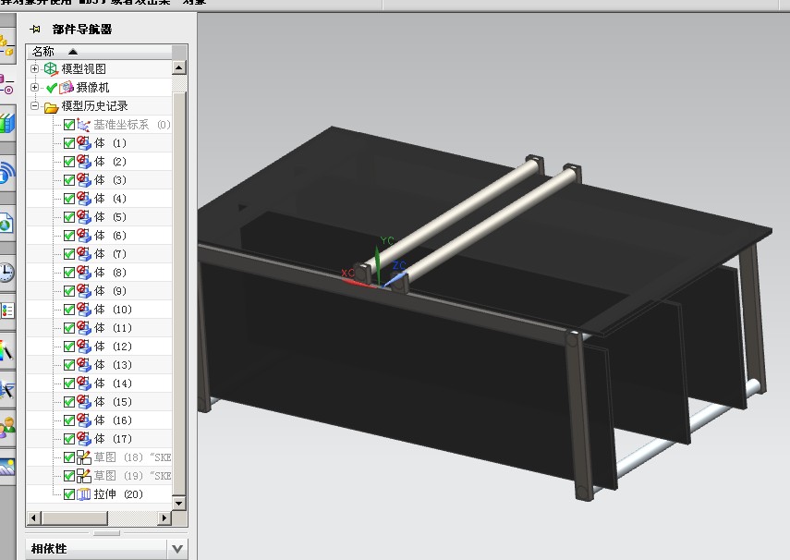Open the system scenes picture icon
The image size is (790, 560).
[6, 468]
